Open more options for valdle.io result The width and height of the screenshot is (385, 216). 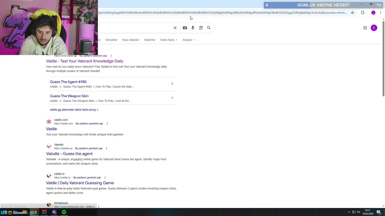click(x=105, y=178)
